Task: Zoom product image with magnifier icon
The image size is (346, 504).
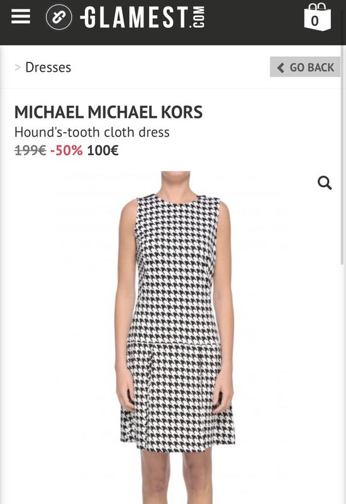Action: click(x=325, y=183)
